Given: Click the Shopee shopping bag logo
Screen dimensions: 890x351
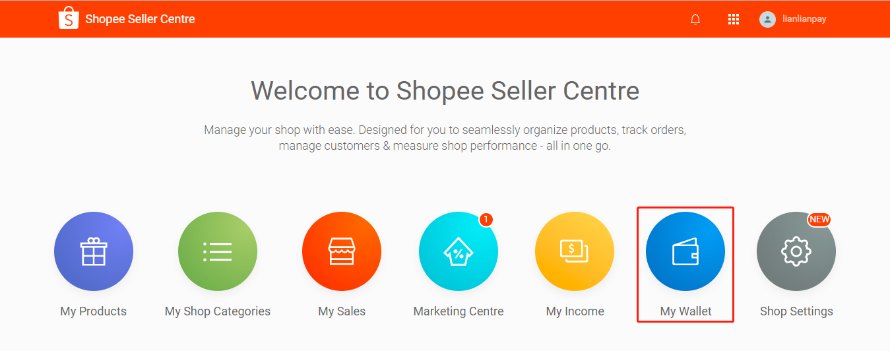Looking at the screenshot, I should pos(69,18).
